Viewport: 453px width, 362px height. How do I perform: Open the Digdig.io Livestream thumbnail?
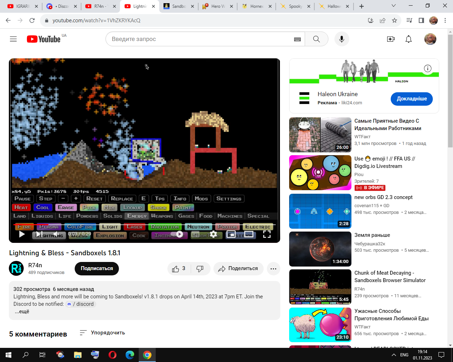tap(320, 173)
